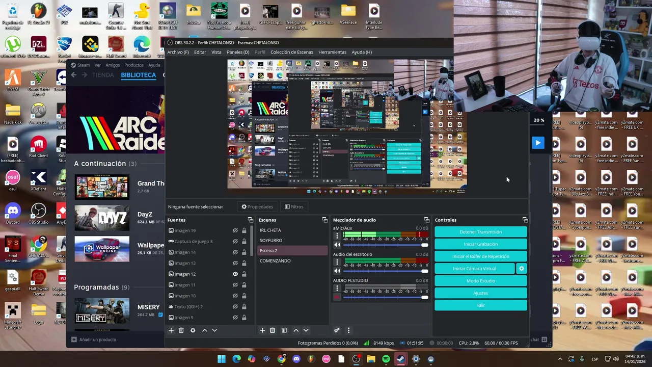
Task: Click Filtros button above sources
Action: pos(294,206)
